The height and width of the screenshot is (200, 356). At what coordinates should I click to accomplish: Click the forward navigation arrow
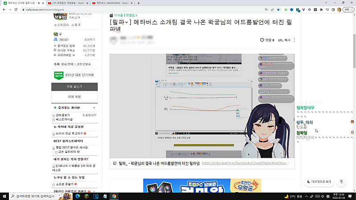(x=10, y=10)
